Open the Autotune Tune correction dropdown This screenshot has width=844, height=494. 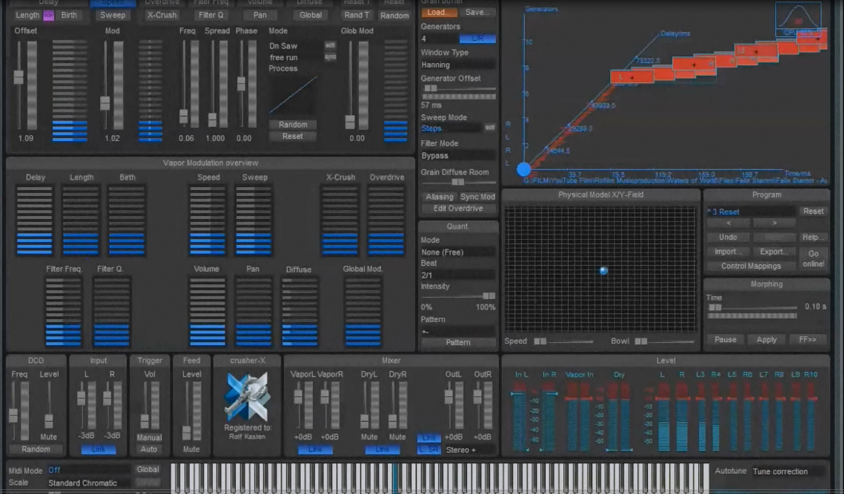[x=788, y=471]
